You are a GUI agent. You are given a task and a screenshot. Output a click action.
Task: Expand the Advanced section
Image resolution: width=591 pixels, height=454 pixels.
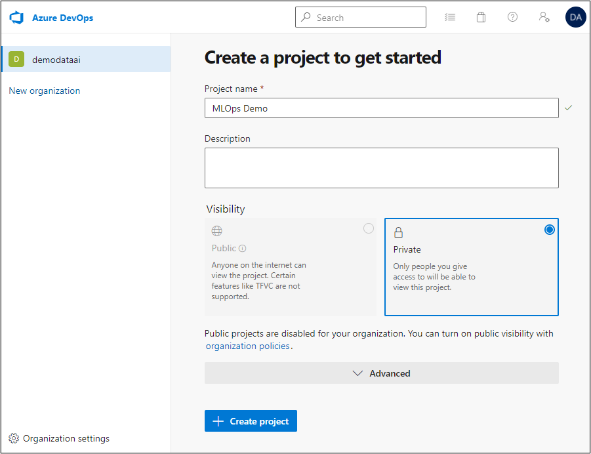[x=382, y=373]
